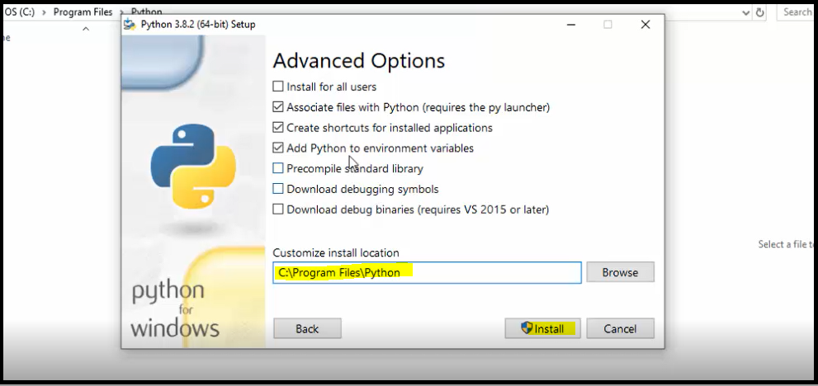The image size is (818, 386).
Task: Start installation with Install button
Action: coord(542,328)
